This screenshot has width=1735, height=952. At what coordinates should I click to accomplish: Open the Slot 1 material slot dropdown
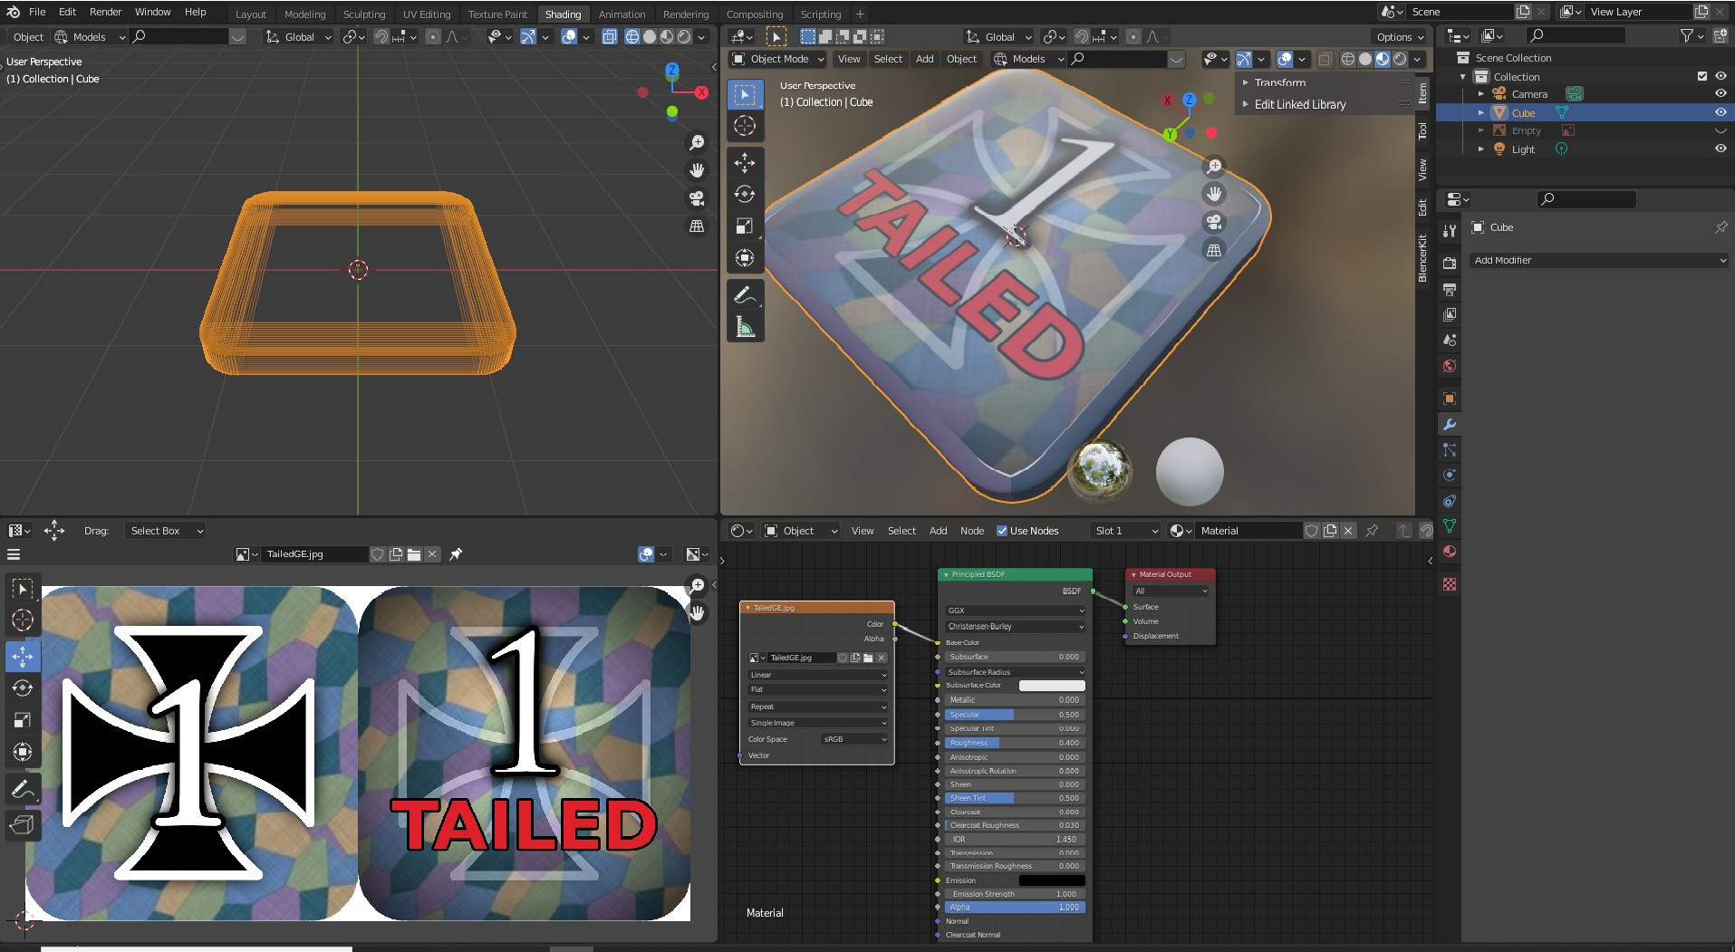click(x=1126, y=531)
